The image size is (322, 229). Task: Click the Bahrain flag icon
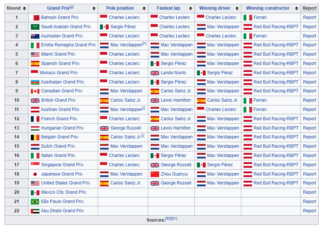point(35,18)
